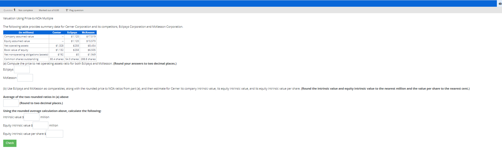
Task: Click the 'McKesson' label beside its input
Action: point(10,78)
